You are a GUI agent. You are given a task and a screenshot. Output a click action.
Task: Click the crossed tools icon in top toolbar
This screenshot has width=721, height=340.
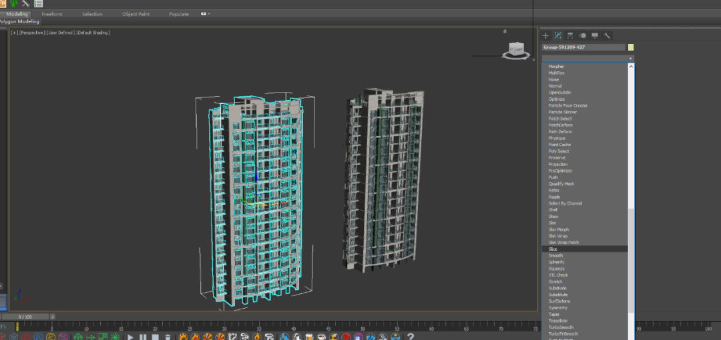26,4
